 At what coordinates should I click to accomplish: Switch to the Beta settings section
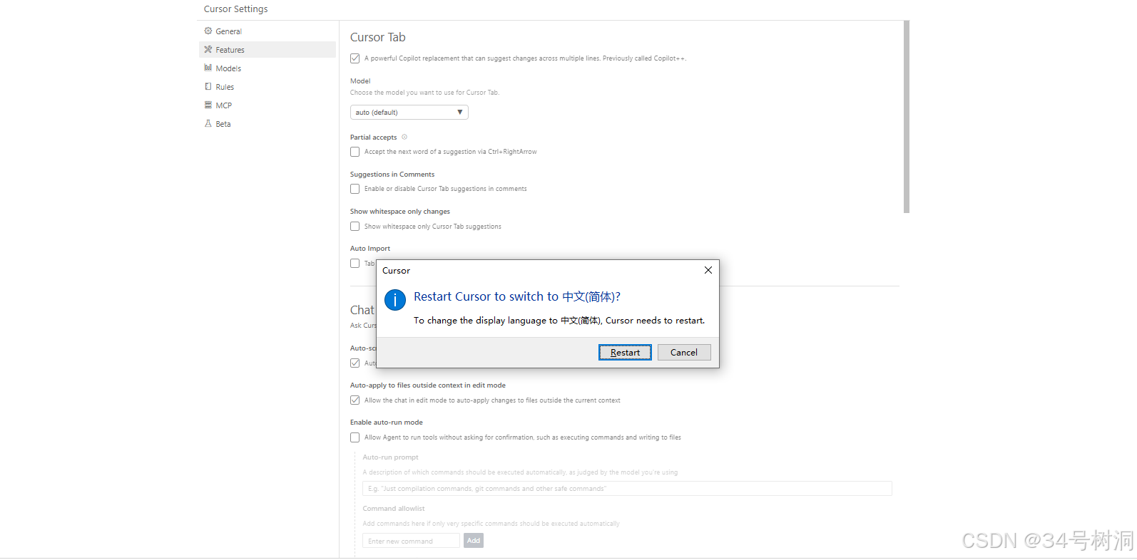267,124
